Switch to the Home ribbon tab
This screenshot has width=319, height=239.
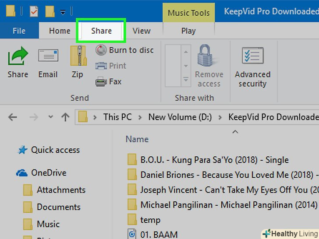point(60,31)
